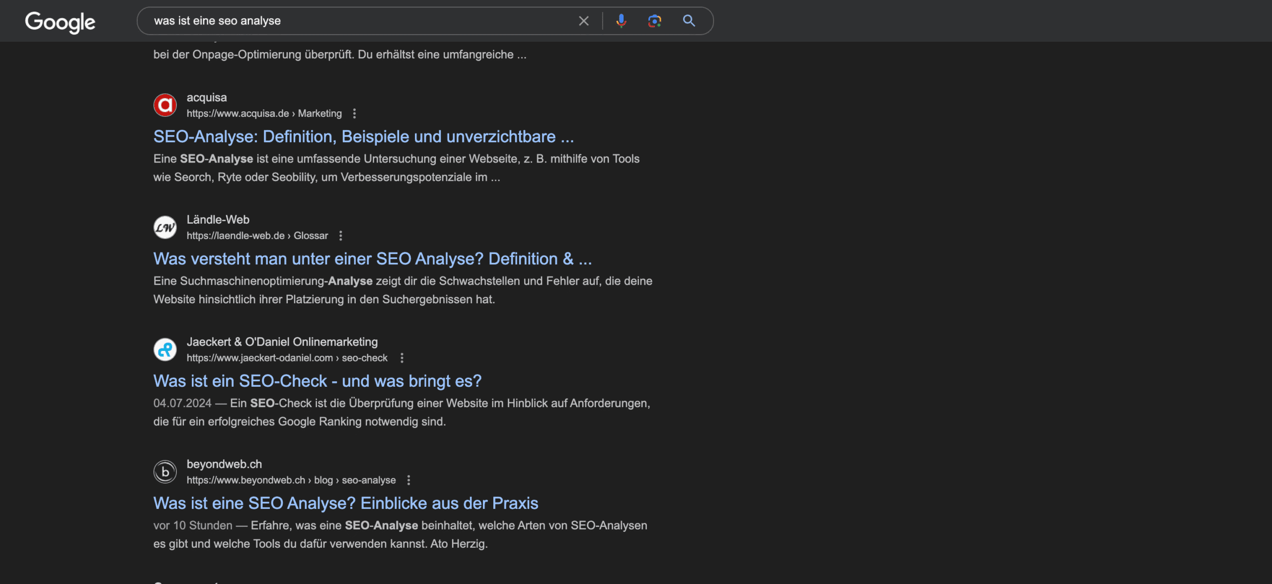Image resolution: width=1272 pixels, height=584 pixels.
Task: Click the acquisa.de URL breadcrumb
Action: click(x=264, y=113)
